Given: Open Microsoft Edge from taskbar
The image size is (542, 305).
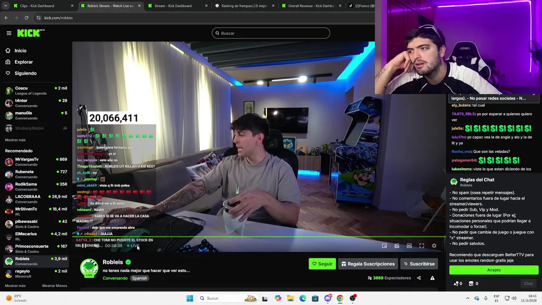Looking at the screenshot, I should (303, 298).
